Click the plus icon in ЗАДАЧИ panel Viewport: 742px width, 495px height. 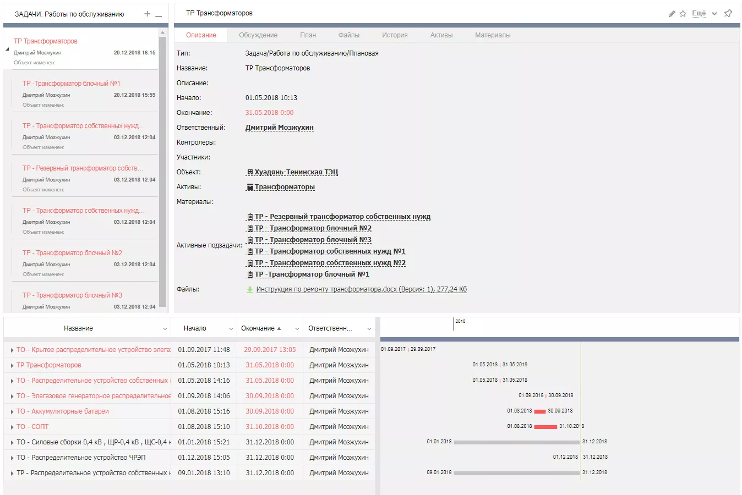pos(147,14)
